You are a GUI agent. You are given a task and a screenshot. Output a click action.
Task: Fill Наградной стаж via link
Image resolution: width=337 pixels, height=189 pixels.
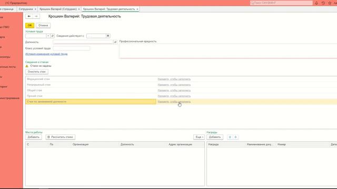[x=174, y=85]
